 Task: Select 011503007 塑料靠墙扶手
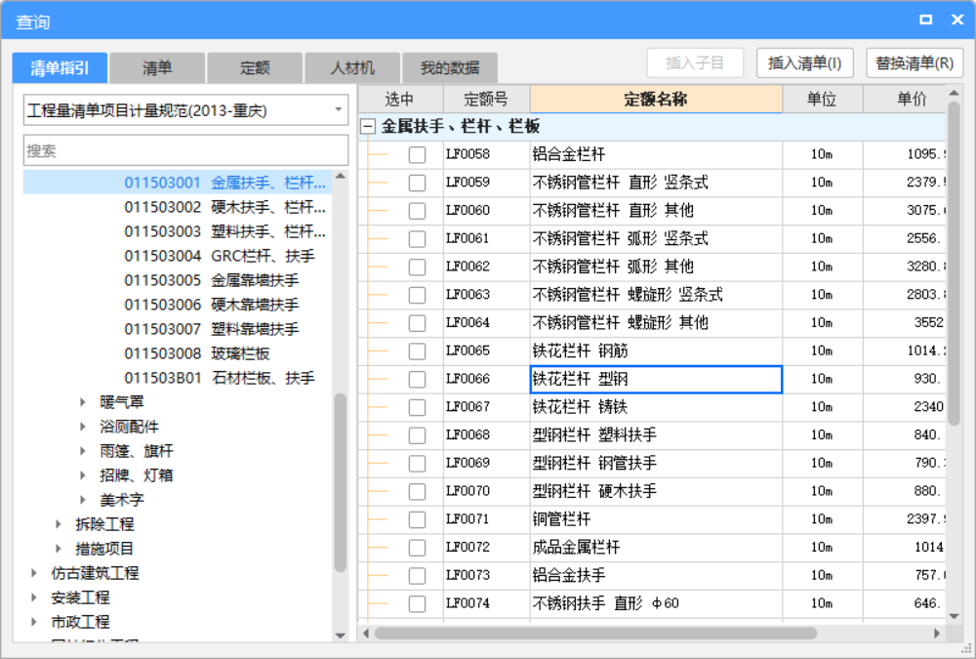[x=211, y=329]
